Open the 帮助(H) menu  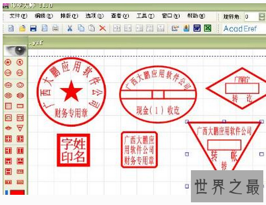196,16
